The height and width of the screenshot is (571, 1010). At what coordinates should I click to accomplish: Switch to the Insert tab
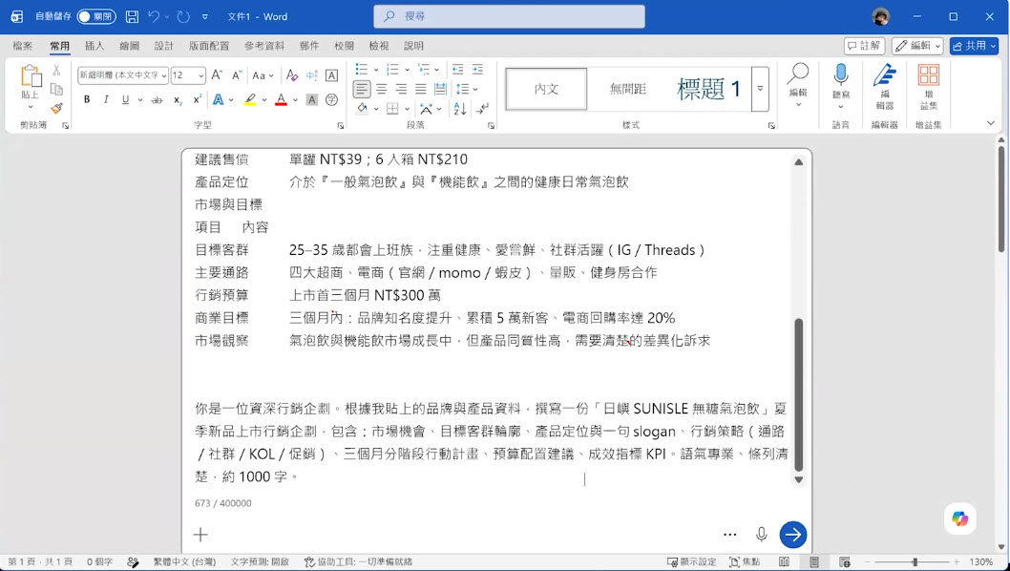click(x=95, y=46)
